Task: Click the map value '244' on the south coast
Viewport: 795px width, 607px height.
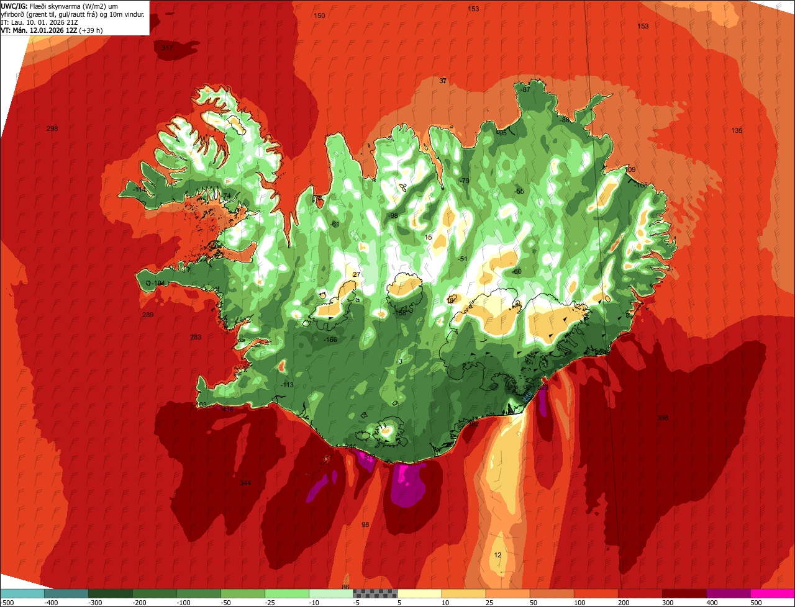Action: coord(350,447)
